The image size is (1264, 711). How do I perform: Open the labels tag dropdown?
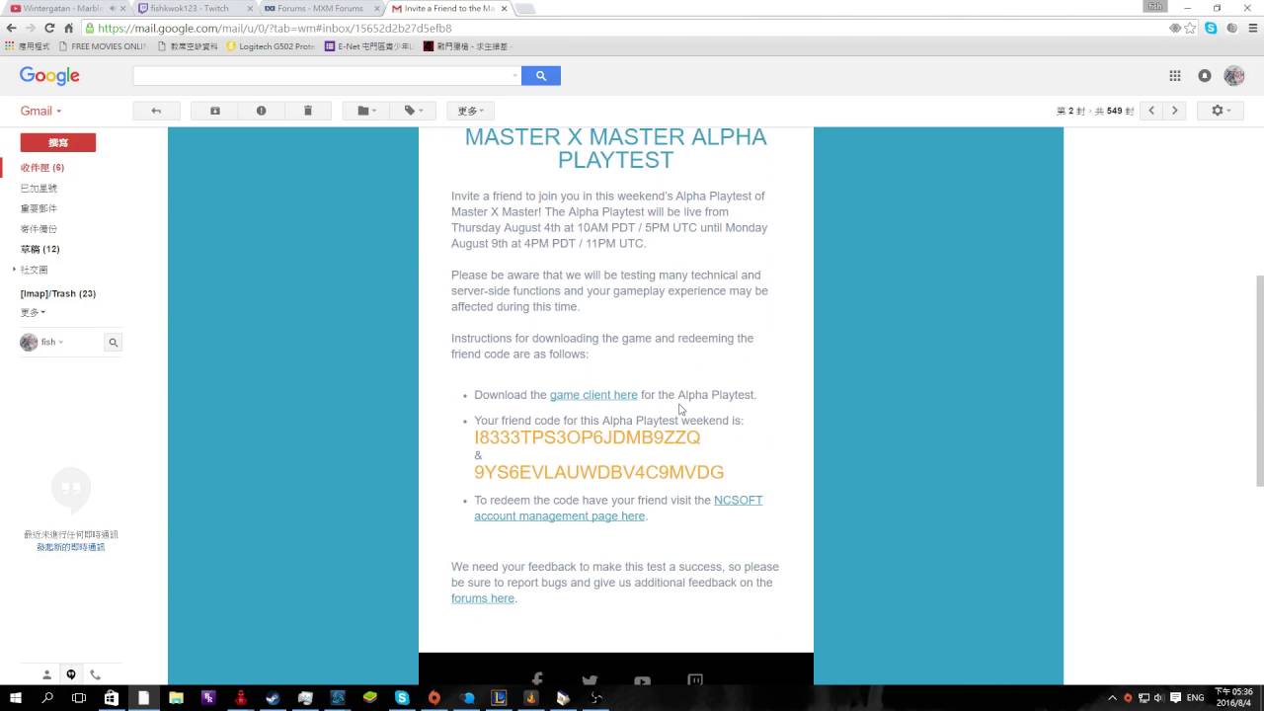[x=413, y=111]
